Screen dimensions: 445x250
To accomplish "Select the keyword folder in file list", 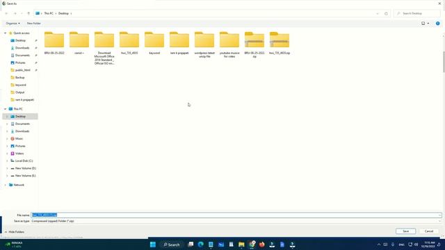I will [154, 43].
